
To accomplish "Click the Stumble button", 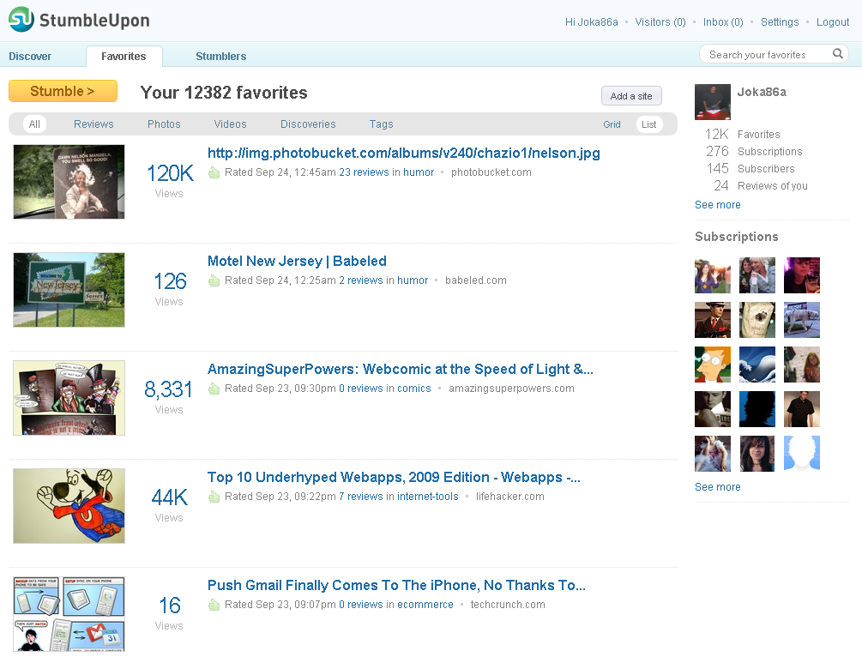I will tap(63, 91).
